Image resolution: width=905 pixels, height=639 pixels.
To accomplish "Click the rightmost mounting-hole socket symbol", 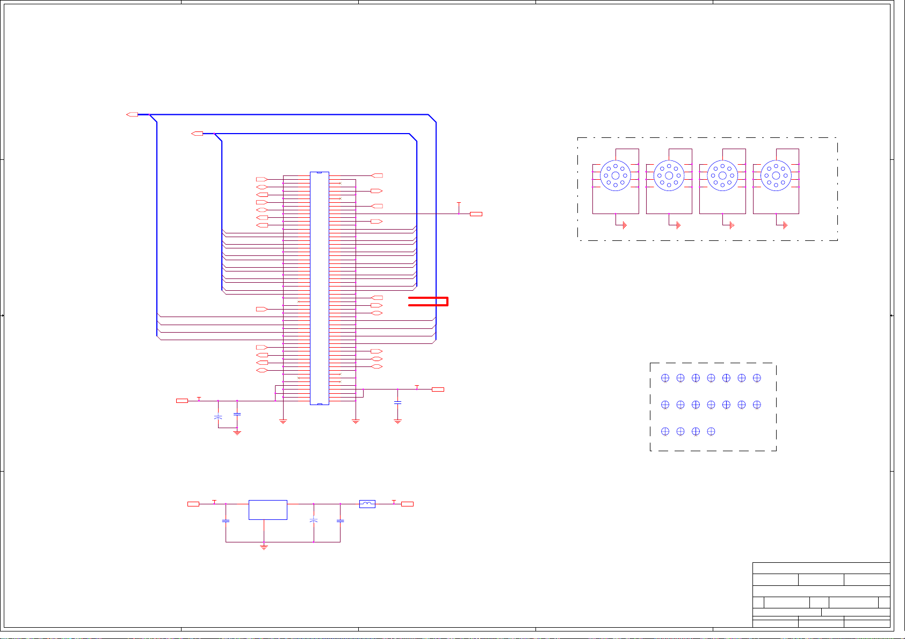I will coord(776,176).
